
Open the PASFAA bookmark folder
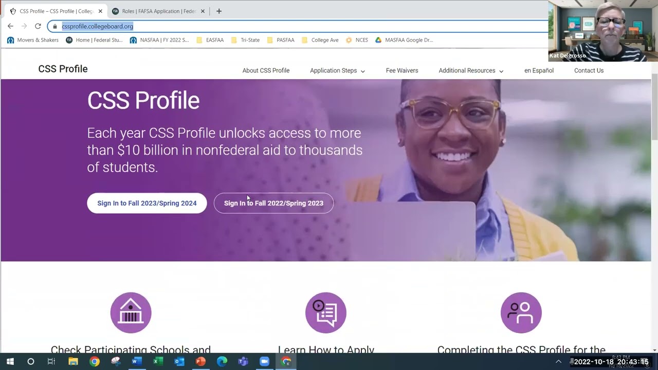[x=280, y=40]
